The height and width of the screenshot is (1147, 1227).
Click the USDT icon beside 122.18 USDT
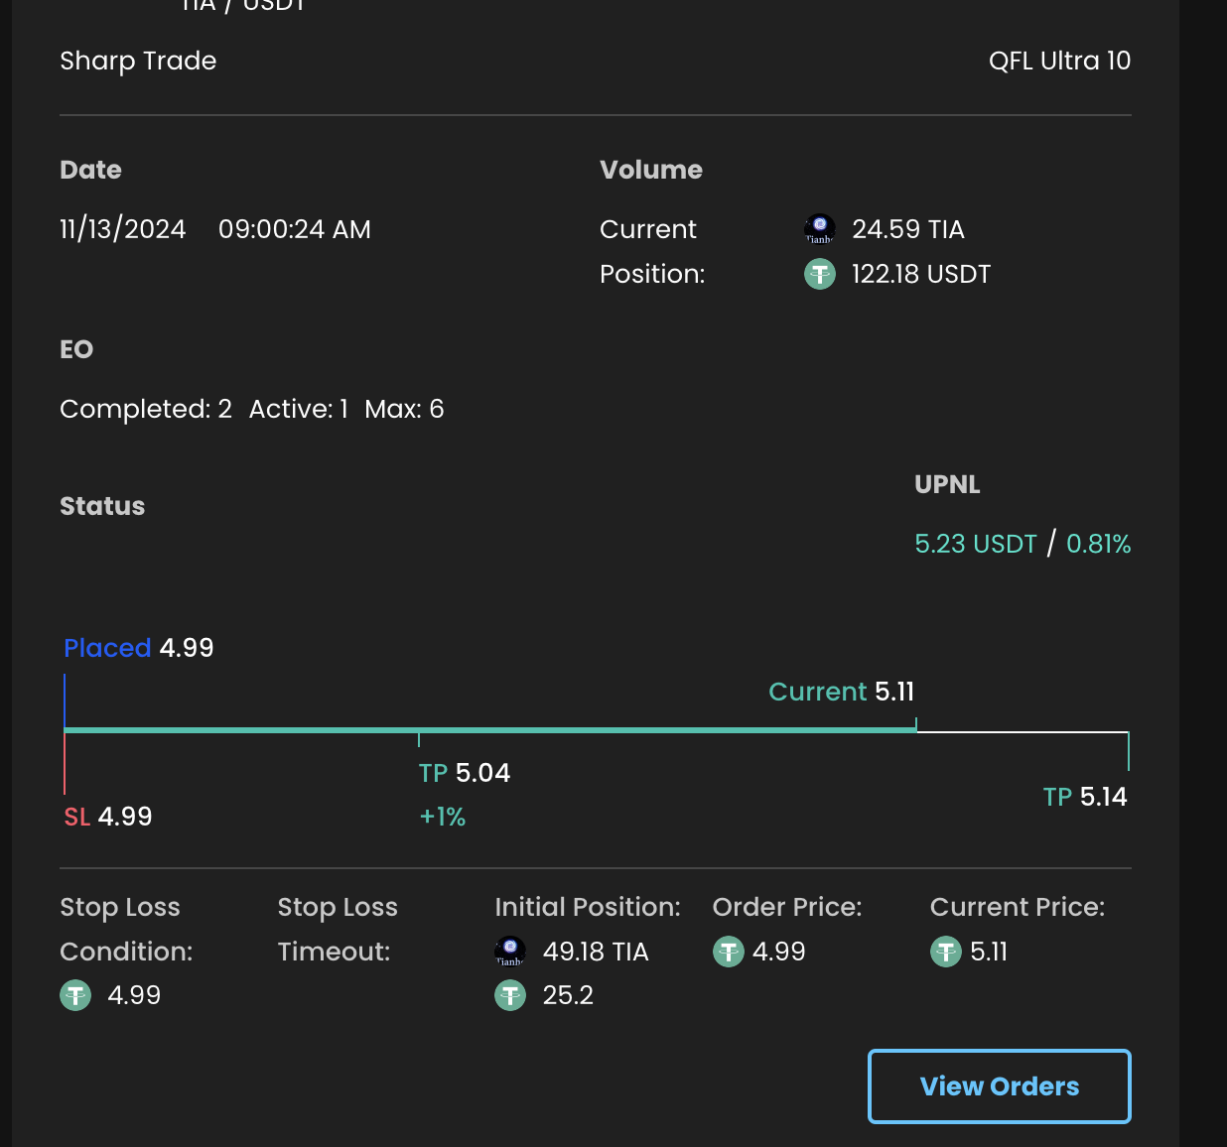pyautogui.click(x=819, y=274)
